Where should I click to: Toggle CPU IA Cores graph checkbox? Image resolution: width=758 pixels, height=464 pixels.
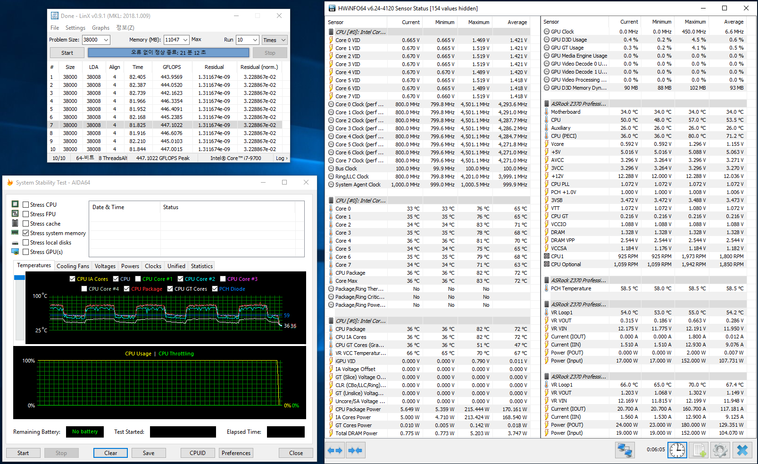tap(72, 279)
